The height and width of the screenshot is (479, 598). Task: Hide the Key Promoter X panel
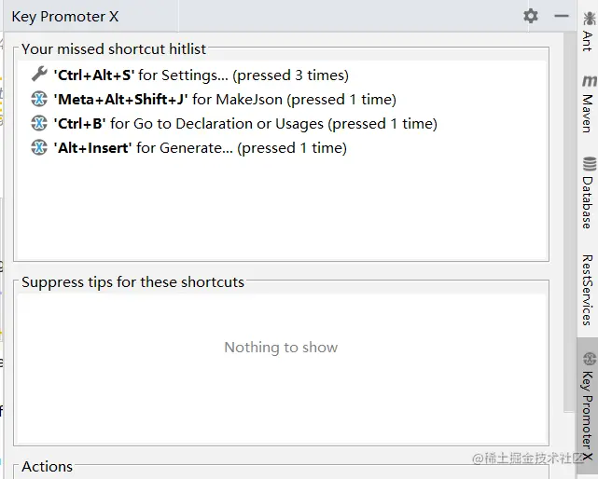click(562, 16)
